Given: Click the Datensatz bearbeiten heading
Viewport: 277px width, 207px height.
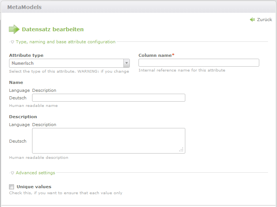Looking at the screenshot, I should [x=53, y=29].
